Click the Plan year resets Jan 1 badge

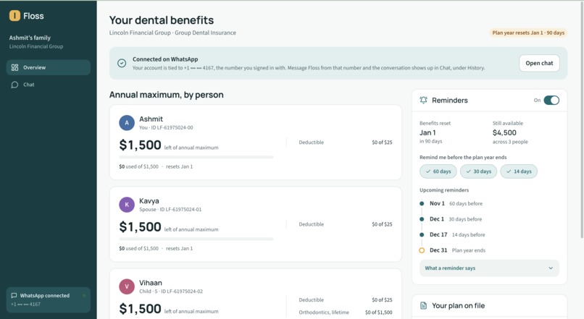[x=528, y=33]
